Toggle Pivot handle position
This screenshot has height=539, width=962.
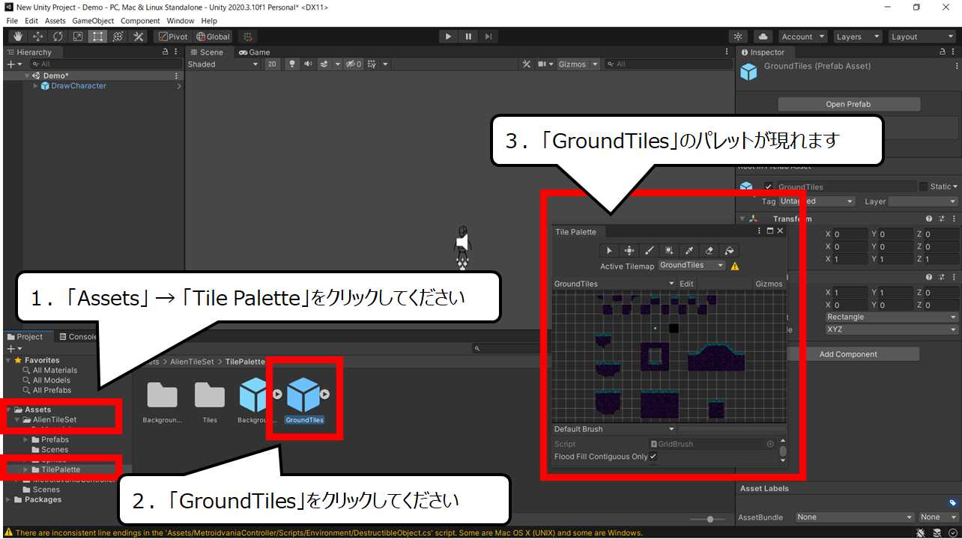173,37
